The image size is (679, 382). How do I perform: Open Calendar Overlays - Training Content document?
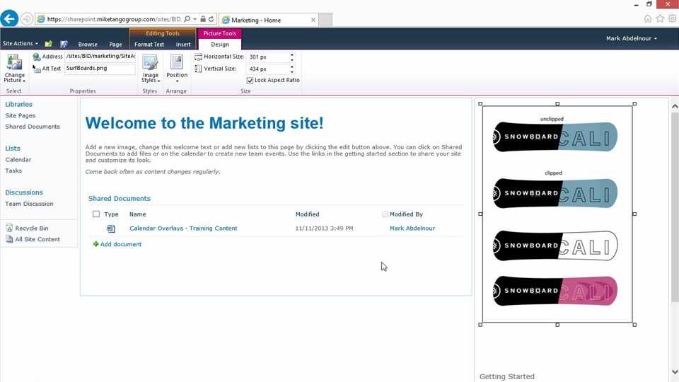pos(183,228)
